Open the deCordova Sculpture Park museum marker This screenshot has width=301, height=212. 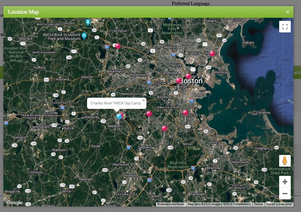click(84, 36)
